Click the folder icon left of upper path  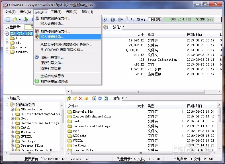pos(106,27)
